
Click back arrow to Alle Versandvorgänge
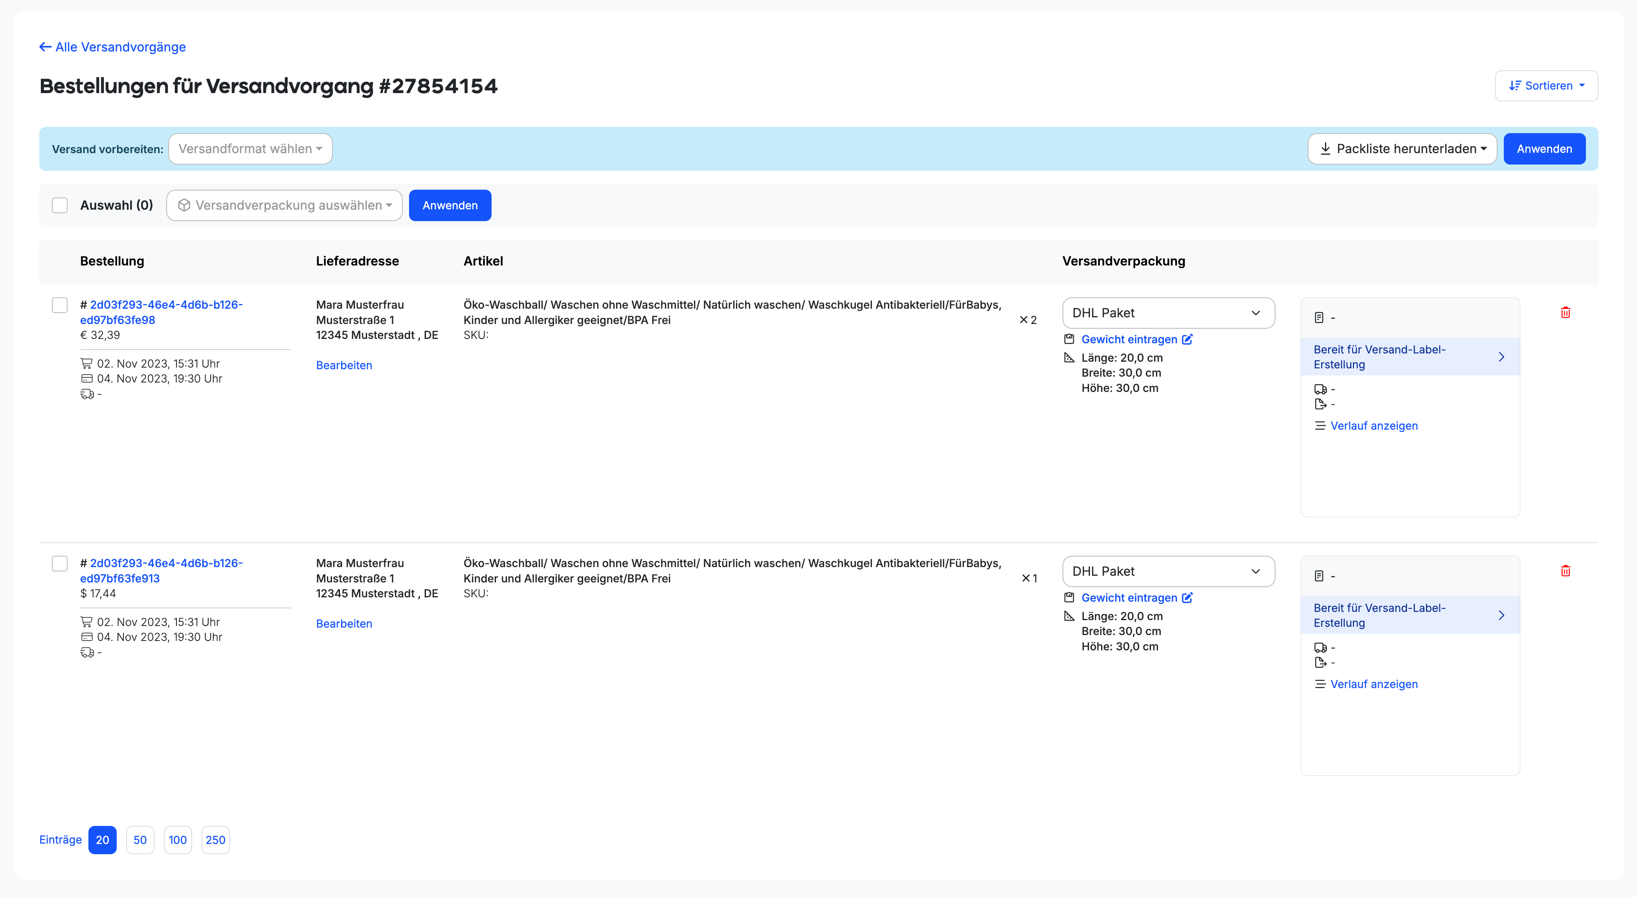coord(46,47)
